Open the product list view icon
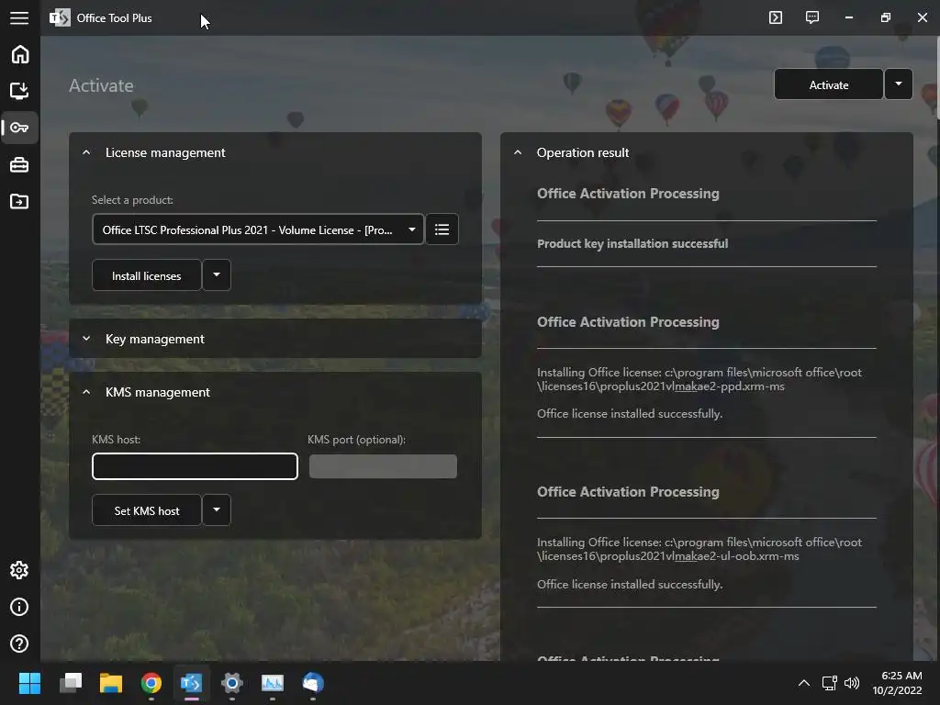940x705 pixels. point(442,229)
